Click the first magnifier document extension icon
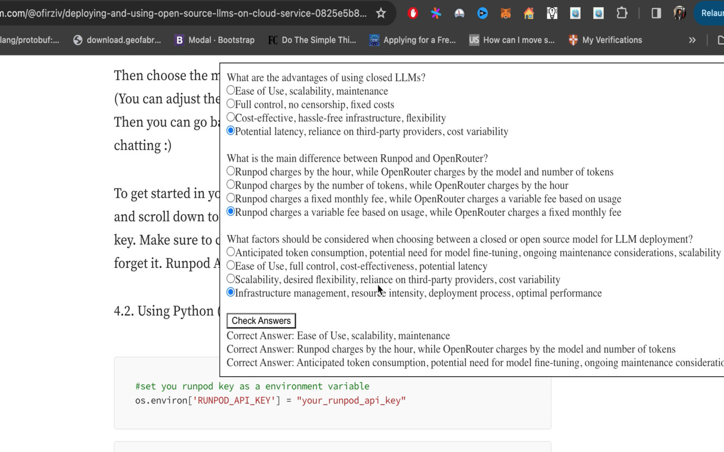This screenshot has height=452, width=724. [575, 13]
